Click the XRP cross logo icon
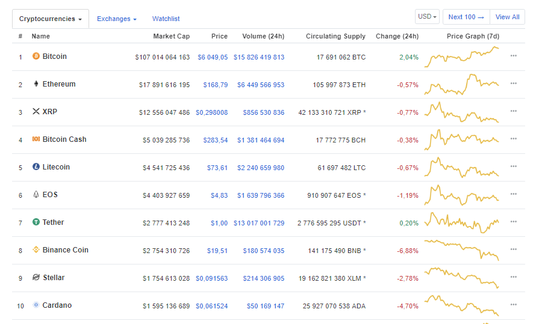Viewport: 536px width, 324px height. point(36,111)
